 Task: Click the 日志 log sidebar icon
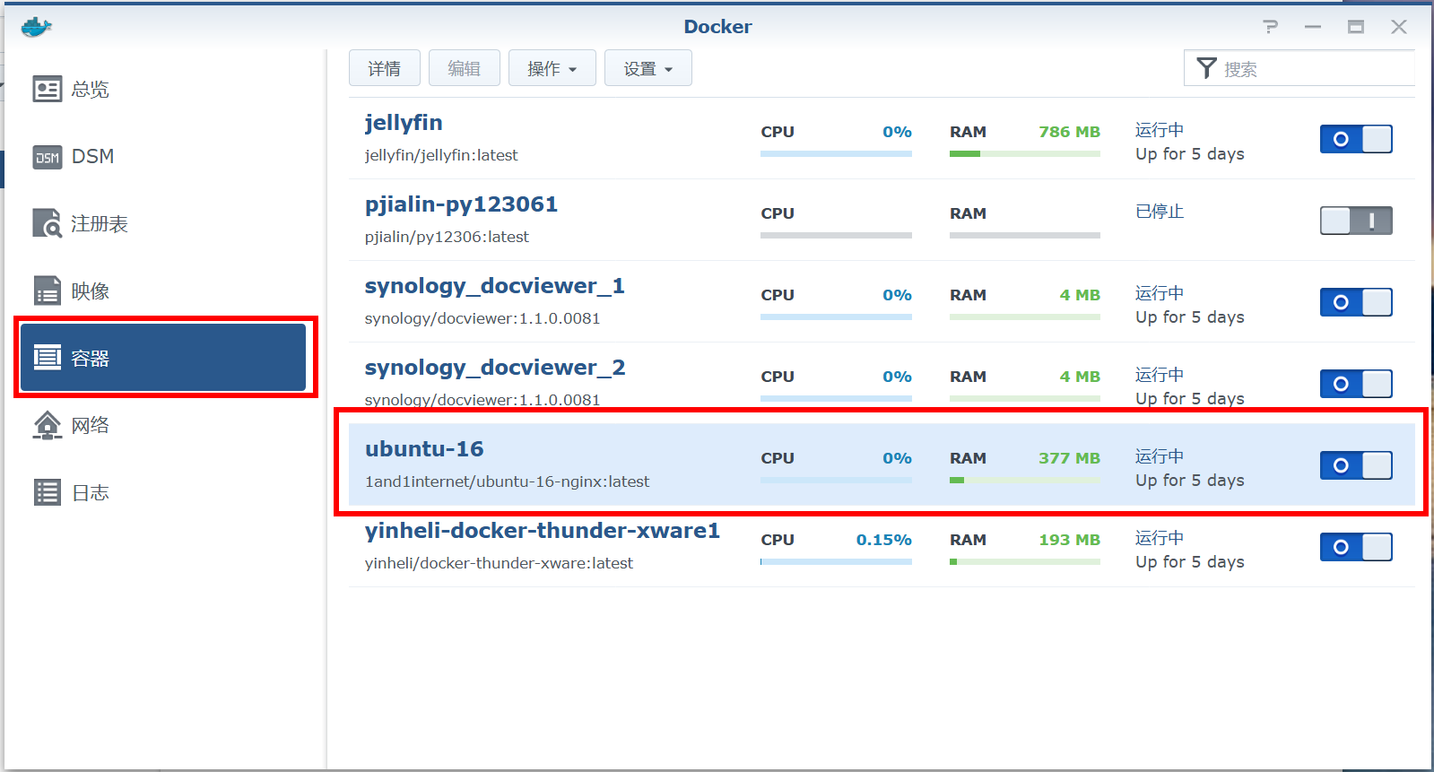pos(48,492)
